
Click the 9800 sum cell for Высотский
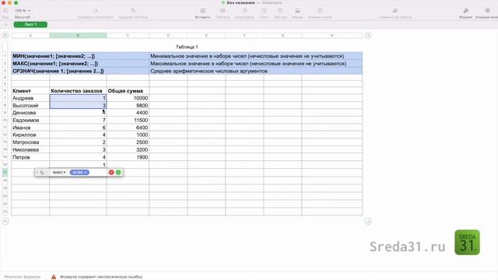[x=128, y=106]
